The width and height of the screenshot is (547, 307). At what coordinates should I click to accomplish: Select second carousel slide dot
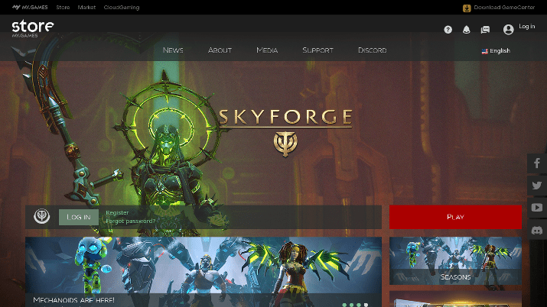click(x=352, y=305)
